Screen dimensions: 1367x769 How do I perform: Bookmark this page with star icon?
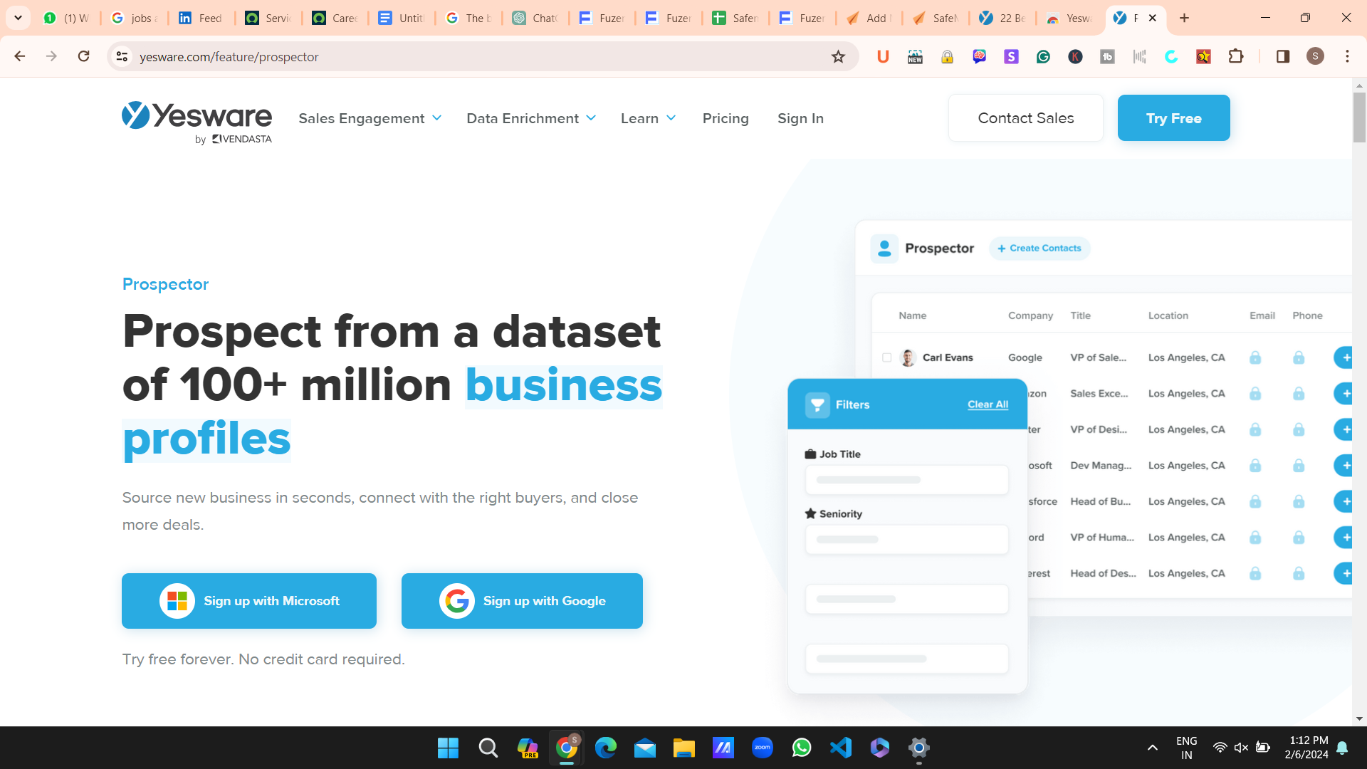838,57
